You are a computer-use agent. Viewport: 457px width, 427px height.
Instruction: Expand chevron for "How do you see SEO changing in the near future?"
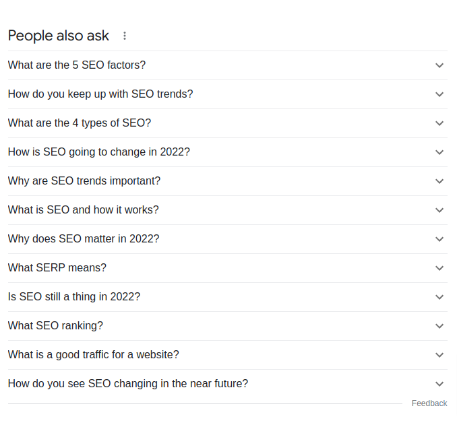coord(439,384)
